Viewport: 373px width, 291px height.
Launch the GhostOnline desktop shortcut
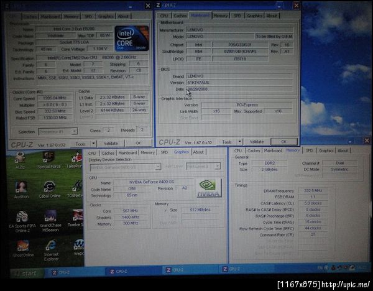[x=23, y=249]
